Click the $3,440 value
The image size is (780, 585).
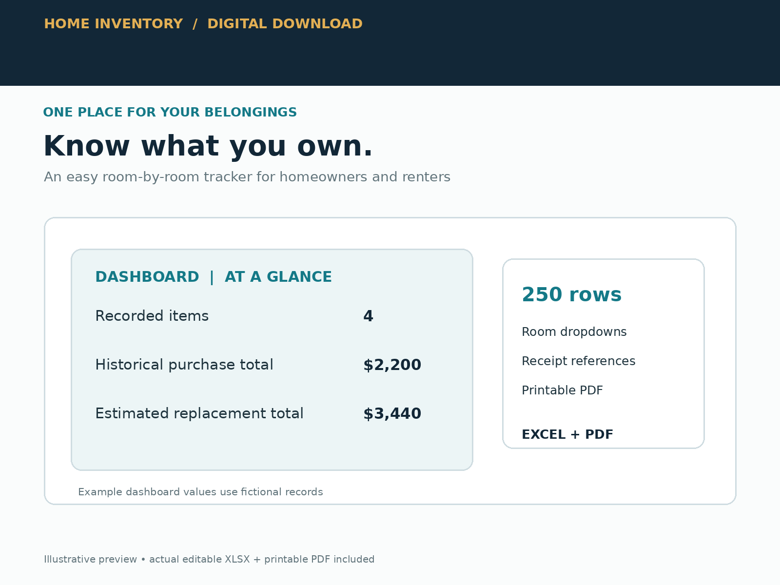(x=392, y=414)
